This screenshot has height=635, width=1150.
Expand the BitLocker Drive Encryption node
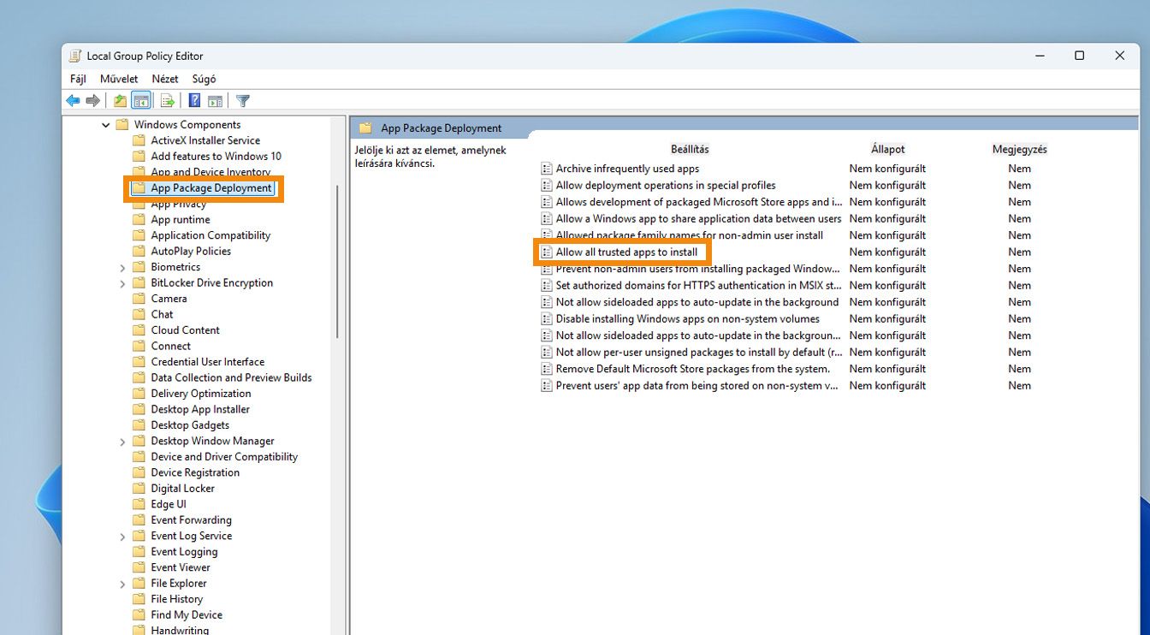pos(122,283)
